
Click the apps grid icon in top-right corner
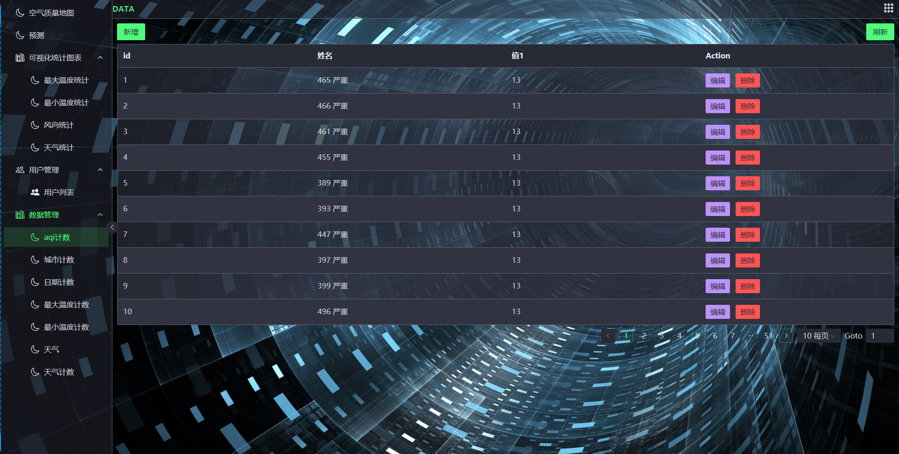(x=888, y=8)
